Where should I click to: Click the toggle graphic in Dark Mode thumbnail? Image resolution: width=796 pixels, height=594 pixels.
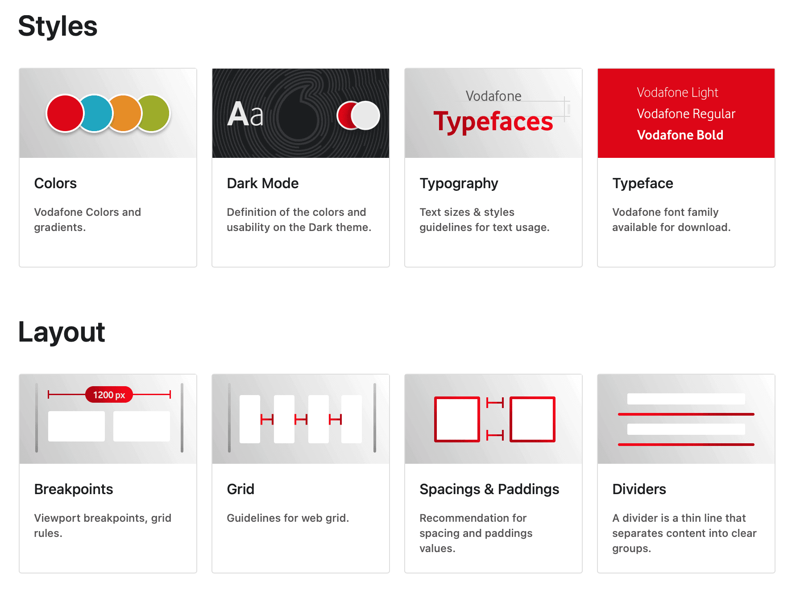(x=358, y=115)
